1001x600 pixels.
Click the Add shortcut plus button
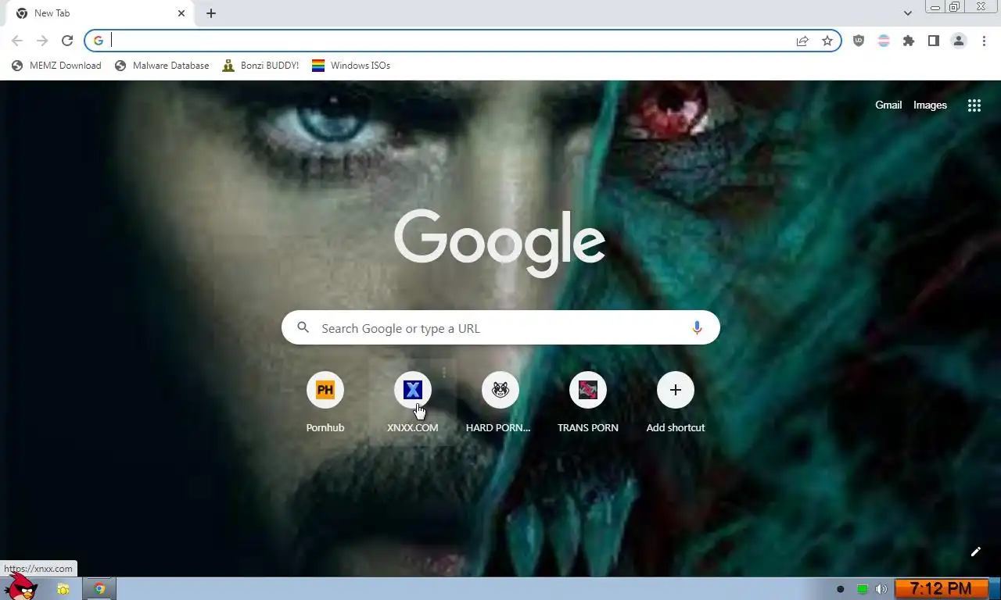point(676,390)
